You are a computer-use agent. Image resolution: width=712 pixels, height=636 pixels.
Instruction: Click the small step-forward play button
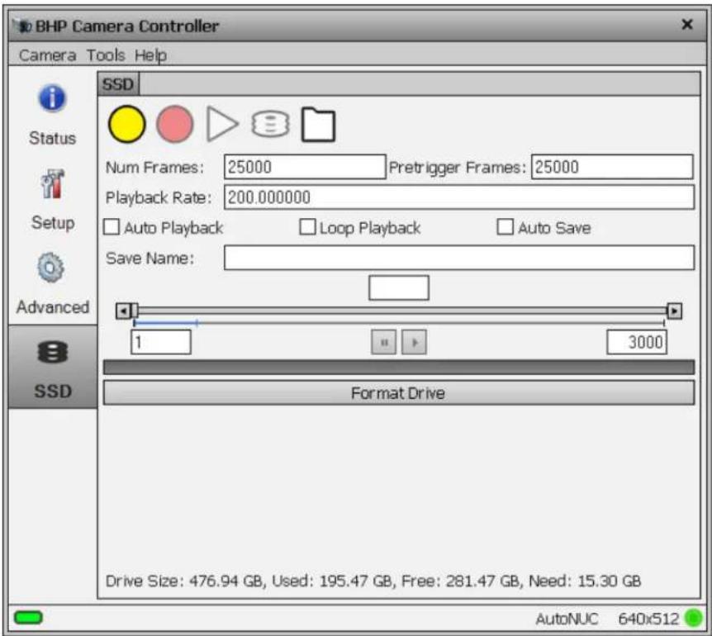414,342
